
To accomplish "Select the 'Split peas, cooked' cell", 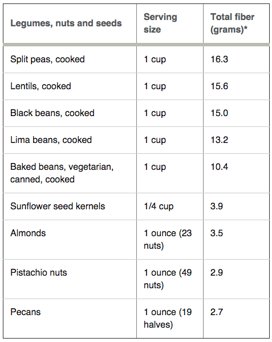I will click(47, 59).
